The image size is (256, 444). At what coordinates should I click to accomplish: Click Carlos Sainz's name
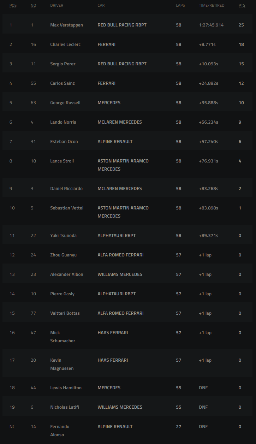62,83
